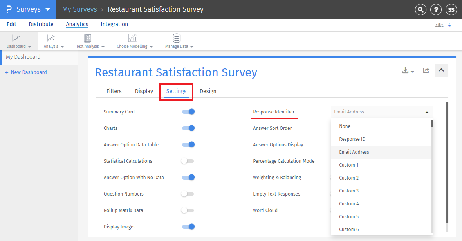
Task: Click the share dashboard icon
Action: tap(426, 70)
